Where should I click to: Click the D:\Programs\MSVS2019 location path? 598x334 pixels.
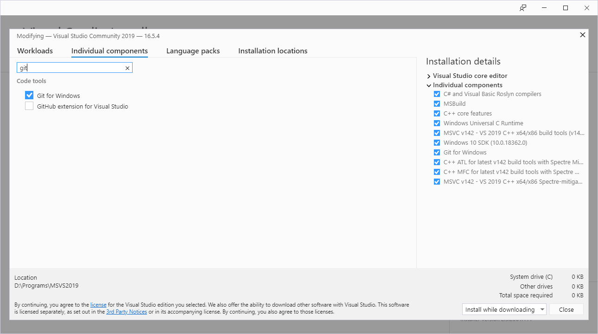click(x=46, y=286)
